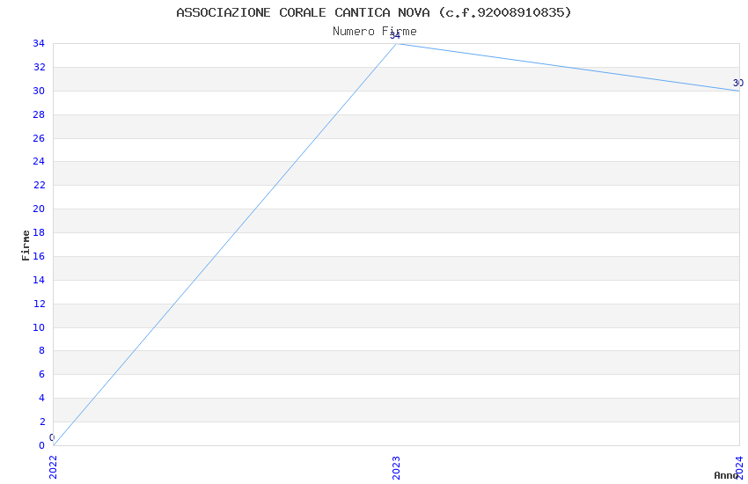The height and width of the screenshot is (484, 748).
Task: Click the y-axis tick label 30
Action: [39, 91]
